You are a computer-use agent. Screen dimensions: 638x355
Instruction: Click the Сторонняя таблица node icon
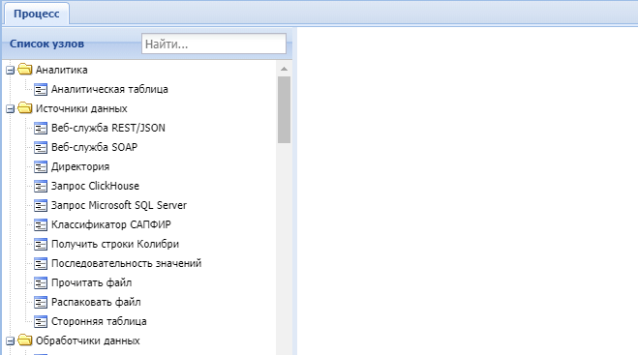coord(41,322)
